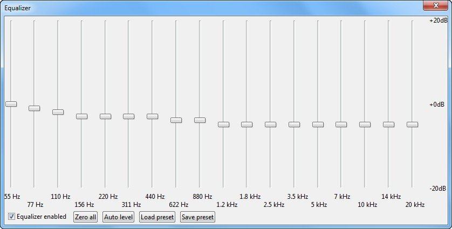Click the 110 Hz slider handle
Screen dimensions: 452x229
(x=58, y=112)
